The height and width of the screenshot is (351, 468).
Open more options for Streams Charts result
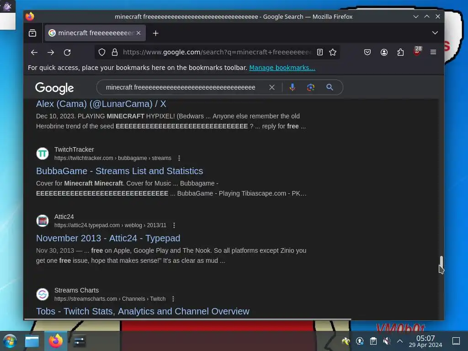point(173,299)
